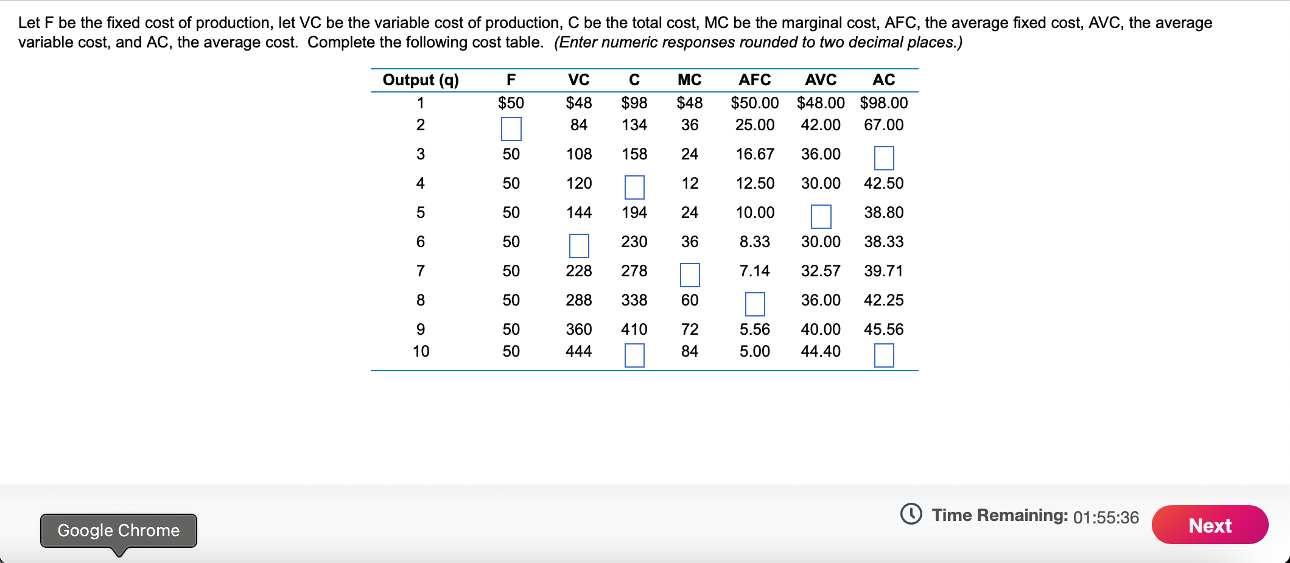1290x563 pixels.
Task: Click the '360' variable cost in row 9
Action: pos(579,329)
